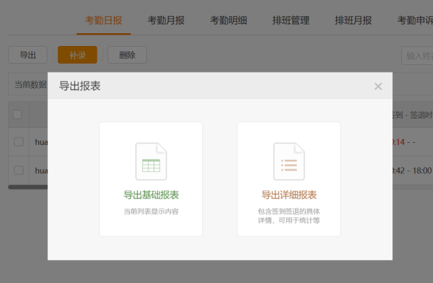The height and width of the screenshot is (283, 433).
Task: Check the first hua row checkbox
Action: 19,141
